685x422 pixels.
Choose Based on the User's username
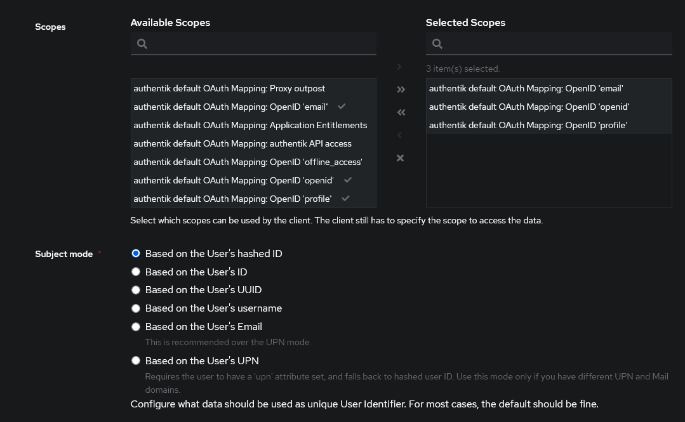pos(136,308)
